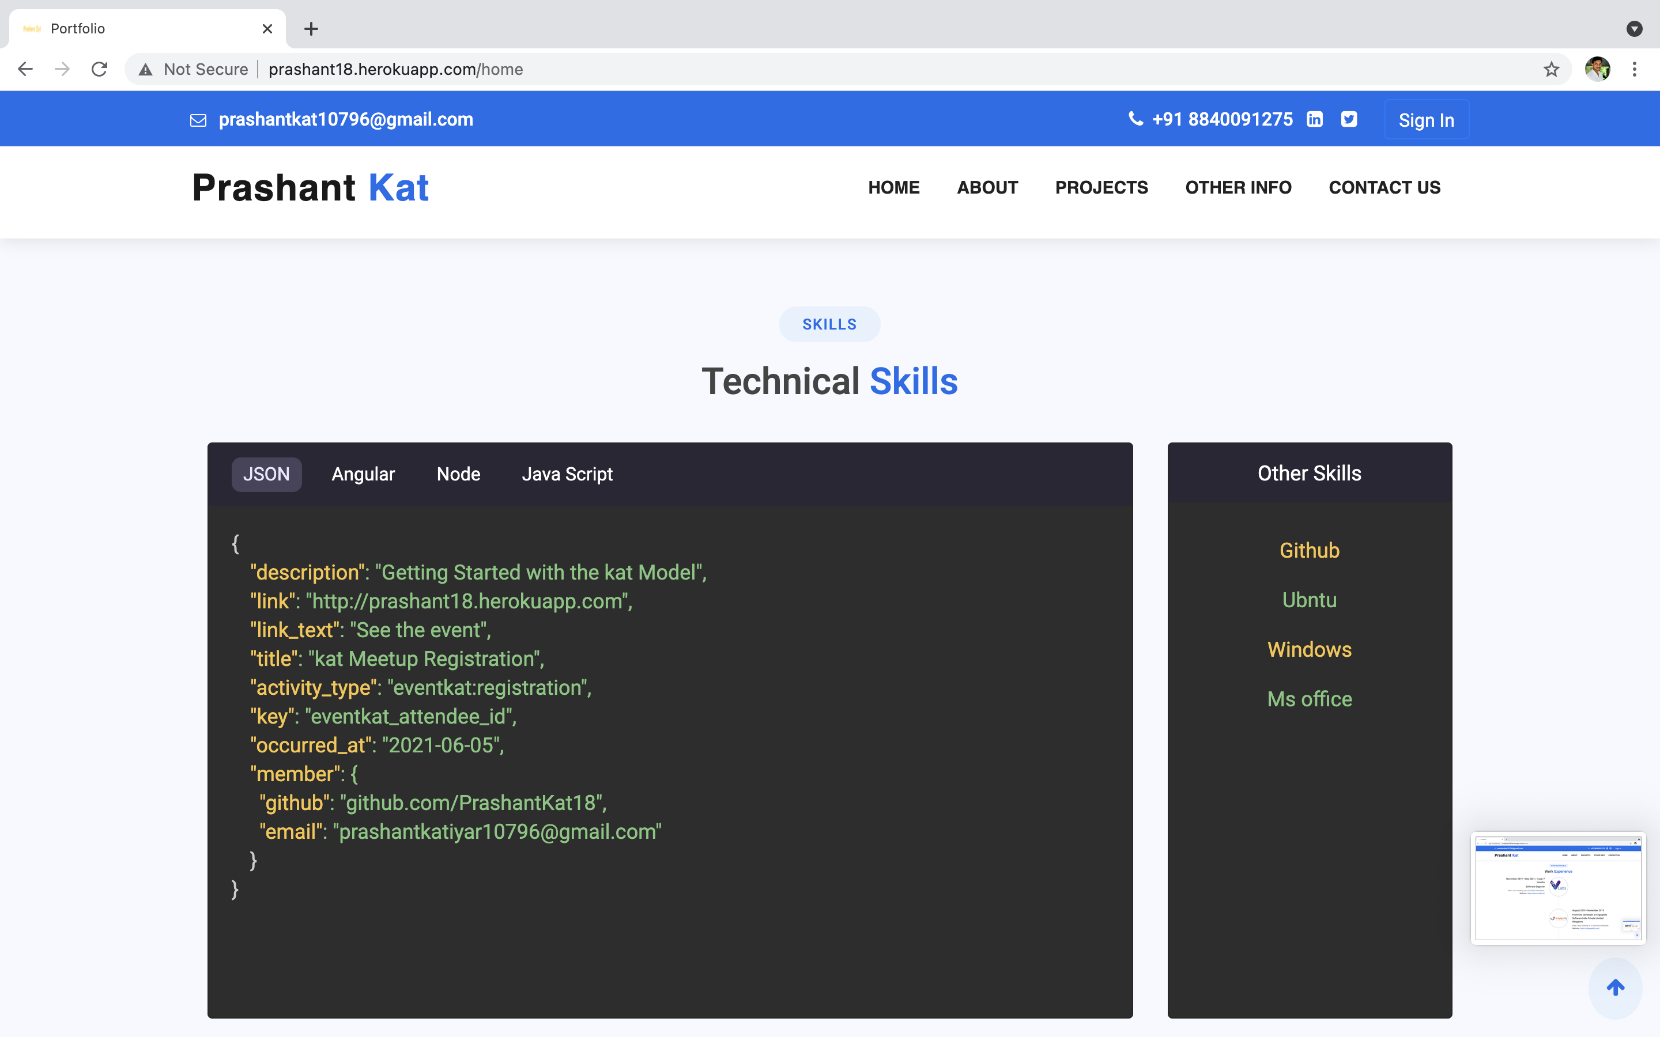The height and width of the screenshot is (1037, 1660).
Task: Close the Portfolio tab
Action: coord(267,29)
